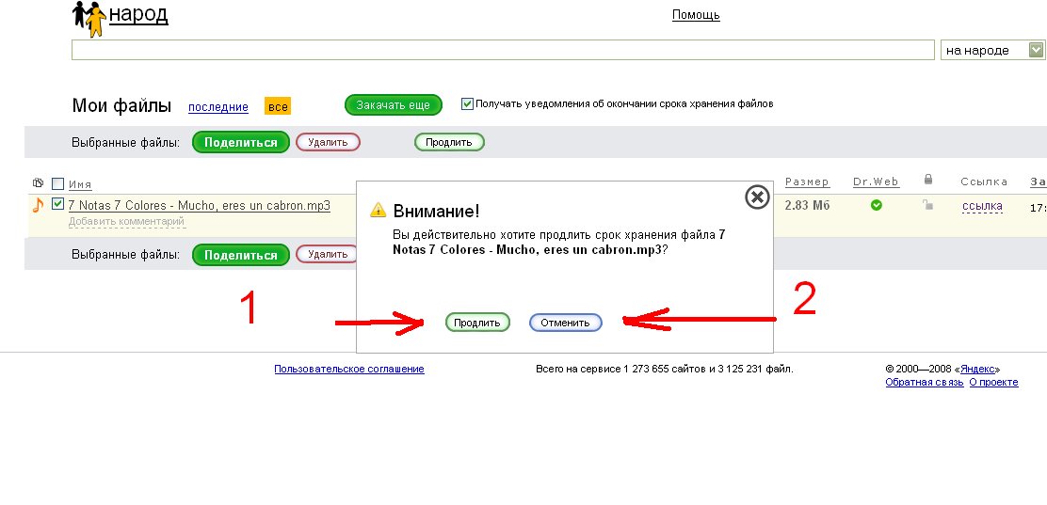Screen dimensions: 1047x505
Task: Open the Пользовательское соглашение link
Action: click(x=349, y=369)
